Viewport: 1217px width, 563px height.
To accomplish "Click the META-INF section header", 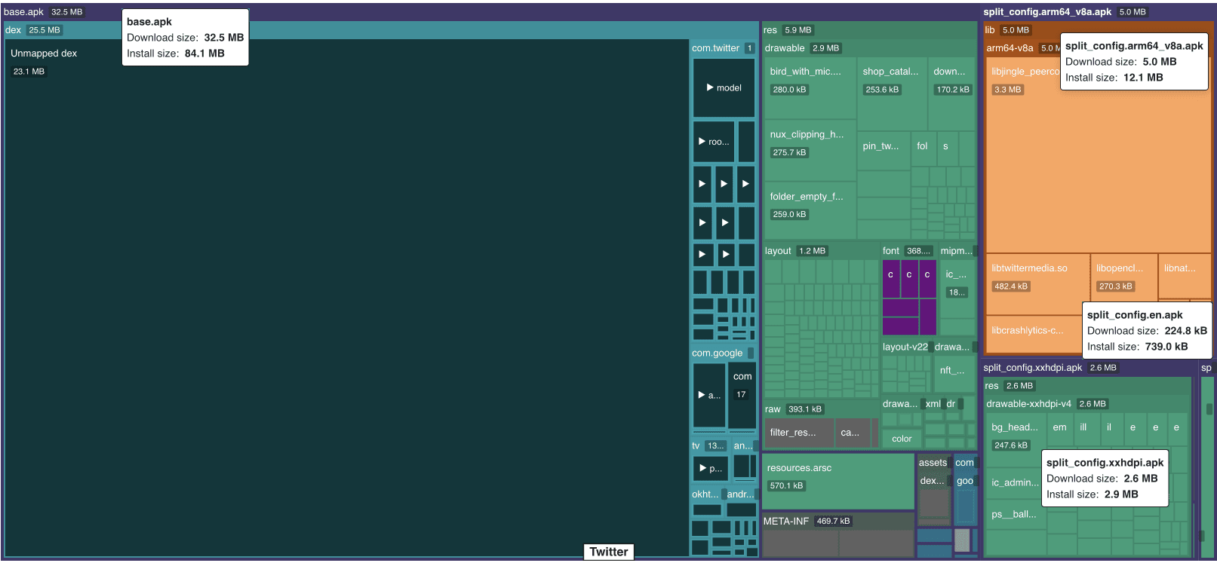I will [785, 522].
